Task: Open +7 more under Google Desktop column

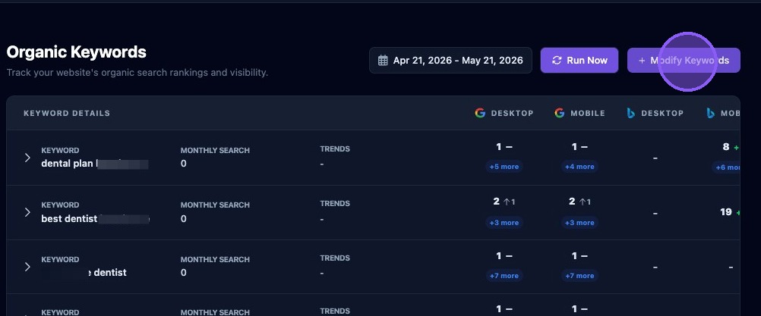Action: point(504,276)
